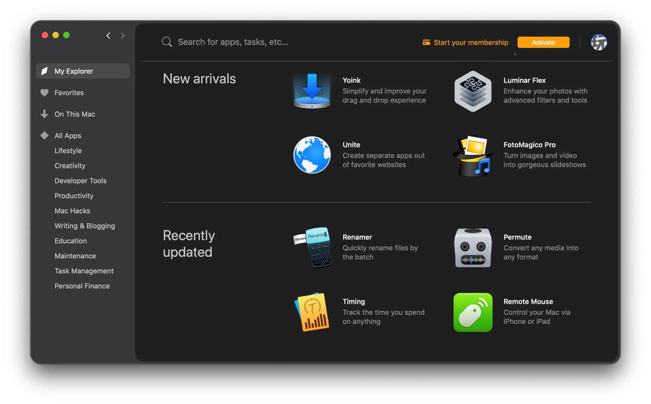The width and height of the screenshot is (651, 404).
Task: Open the Timing app icon
Action: (x=312, y=312)
